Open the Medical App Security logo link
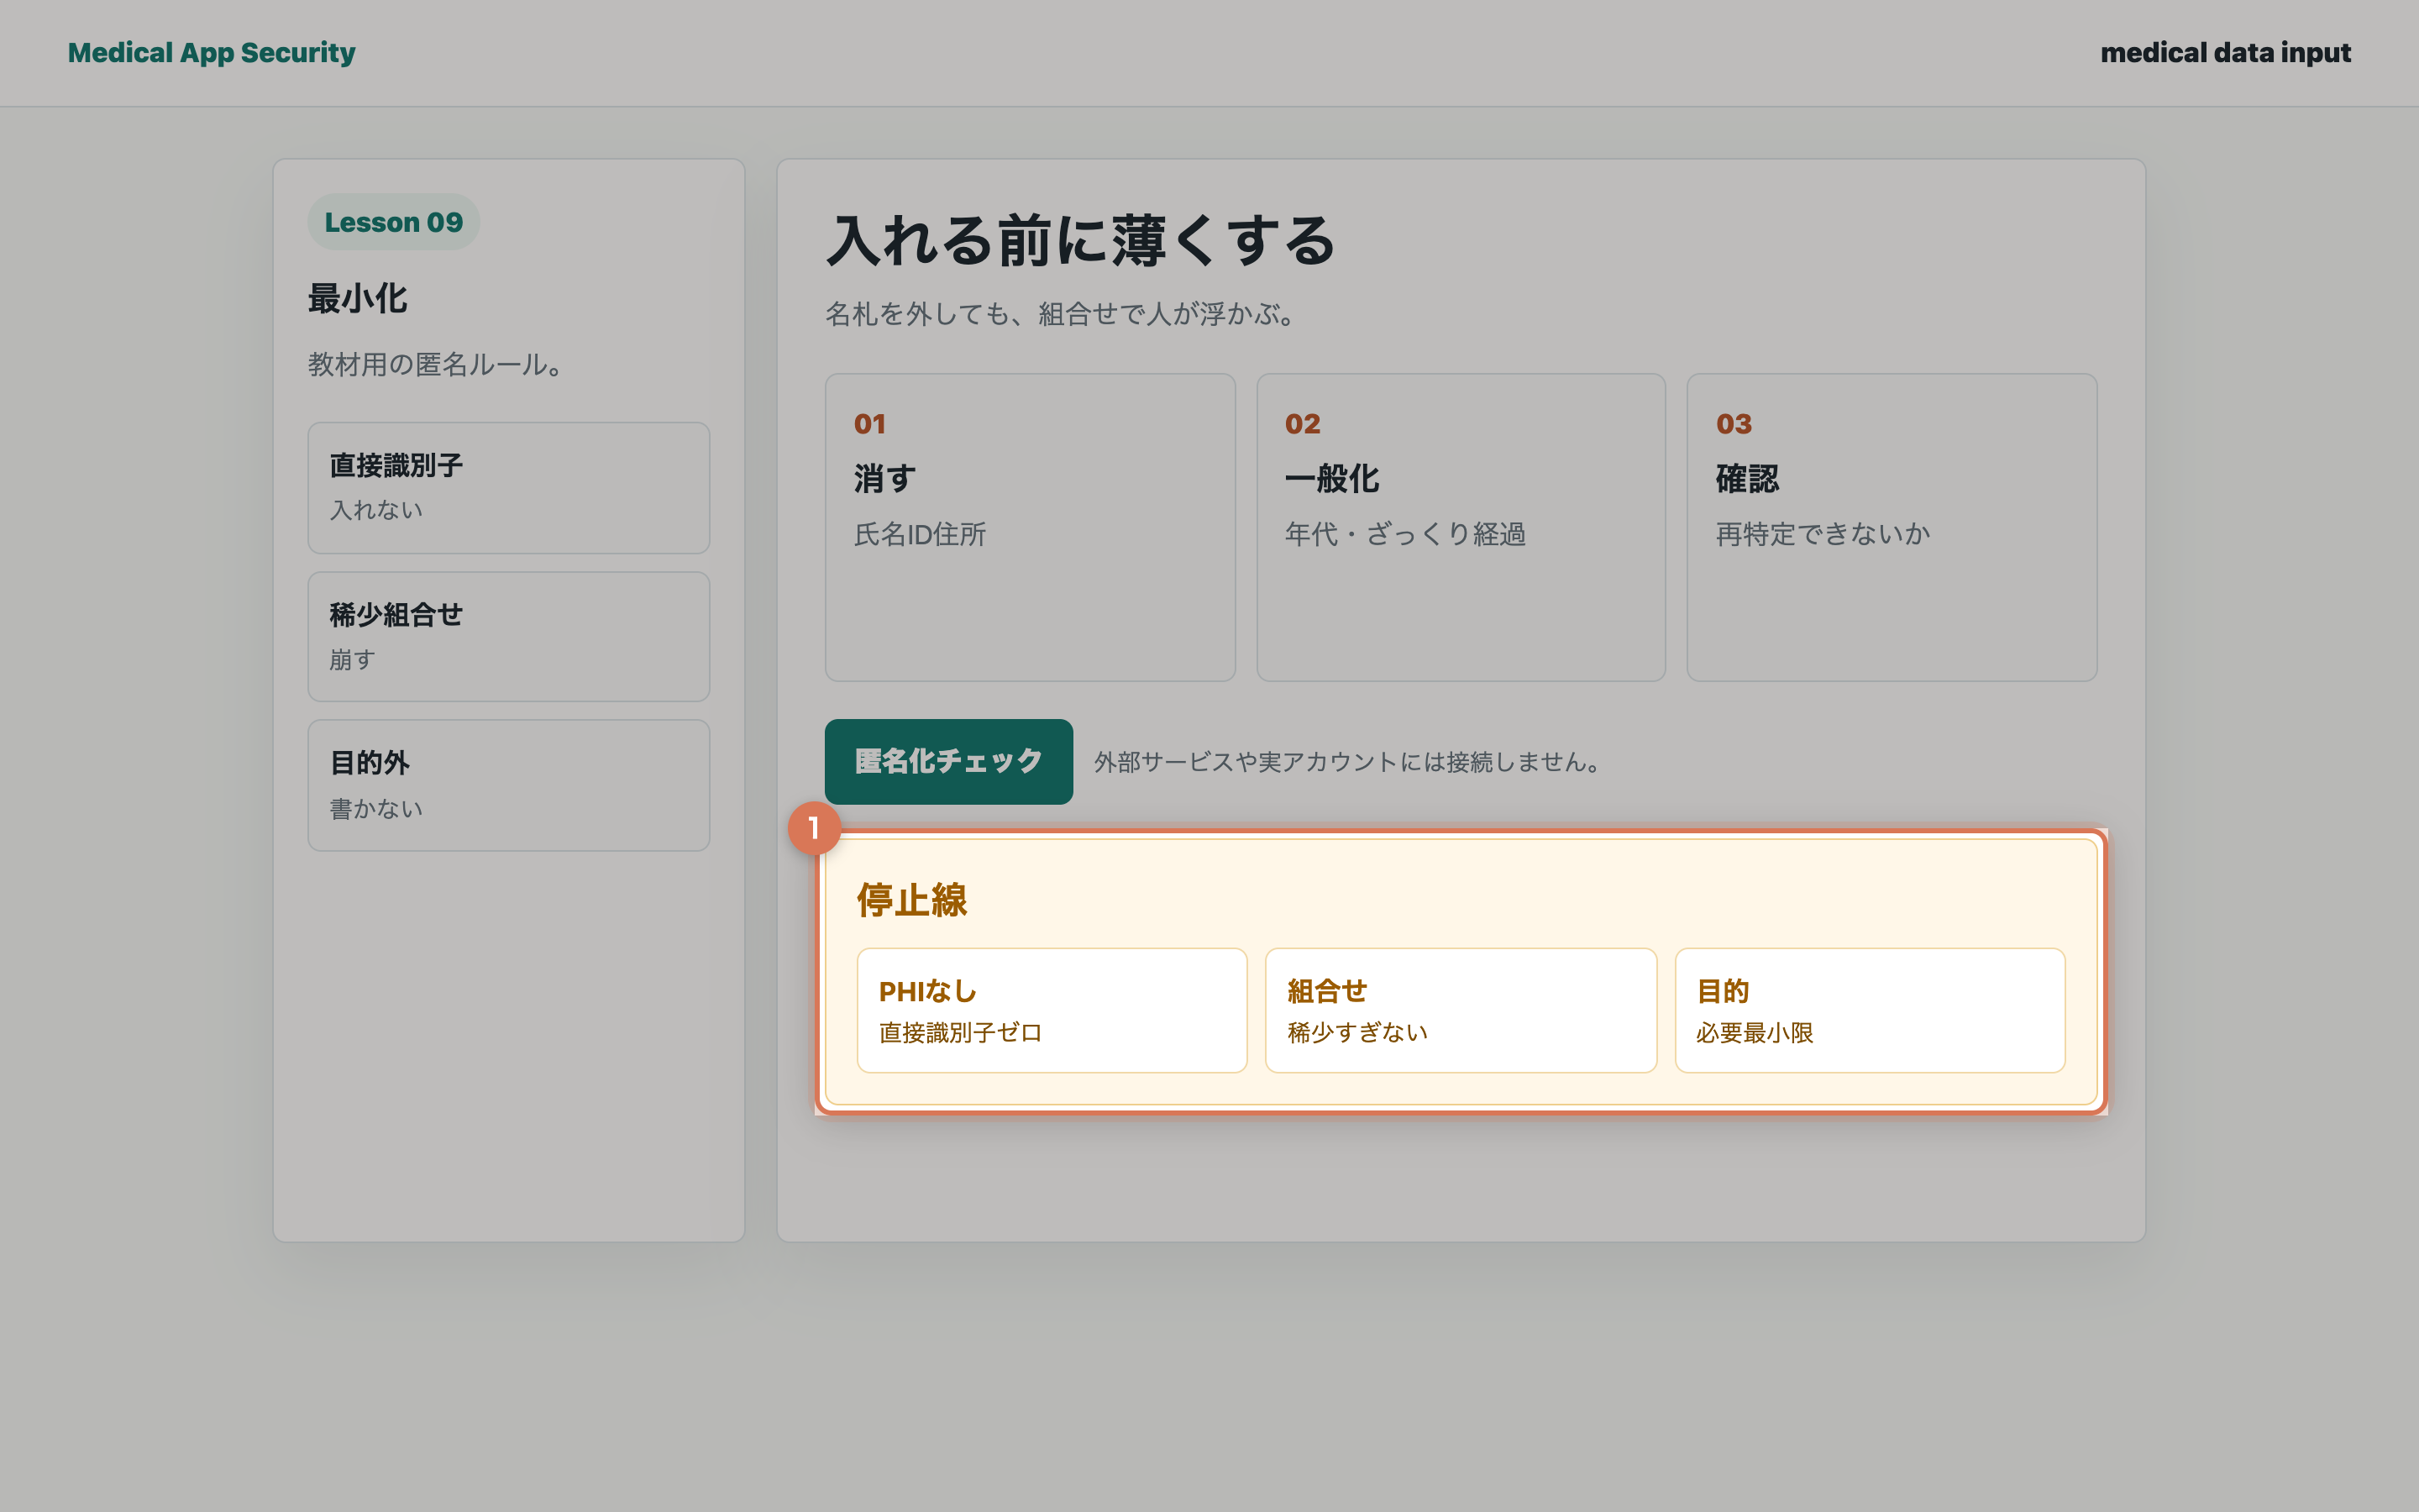 tap(211, 52)
